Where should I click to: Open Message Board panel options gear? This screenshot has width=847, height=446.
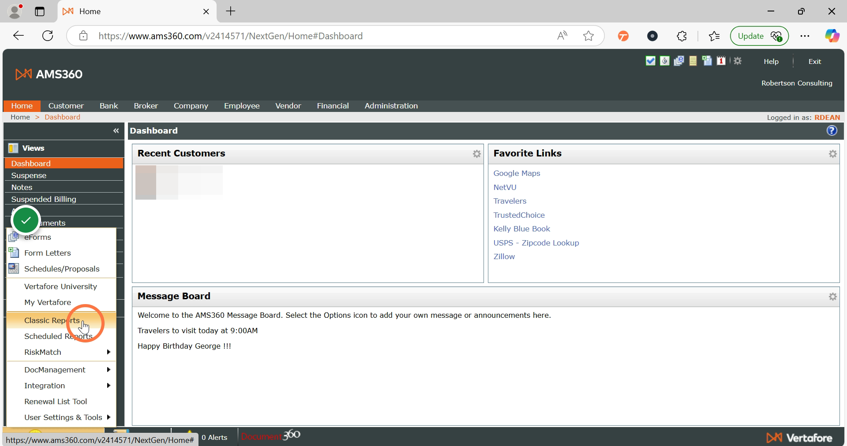[833, 297]
